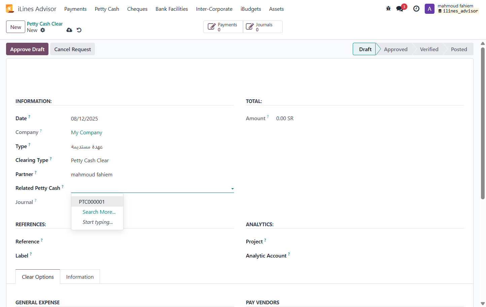Click the vertical scrollbar down arrow

point(483,303)
